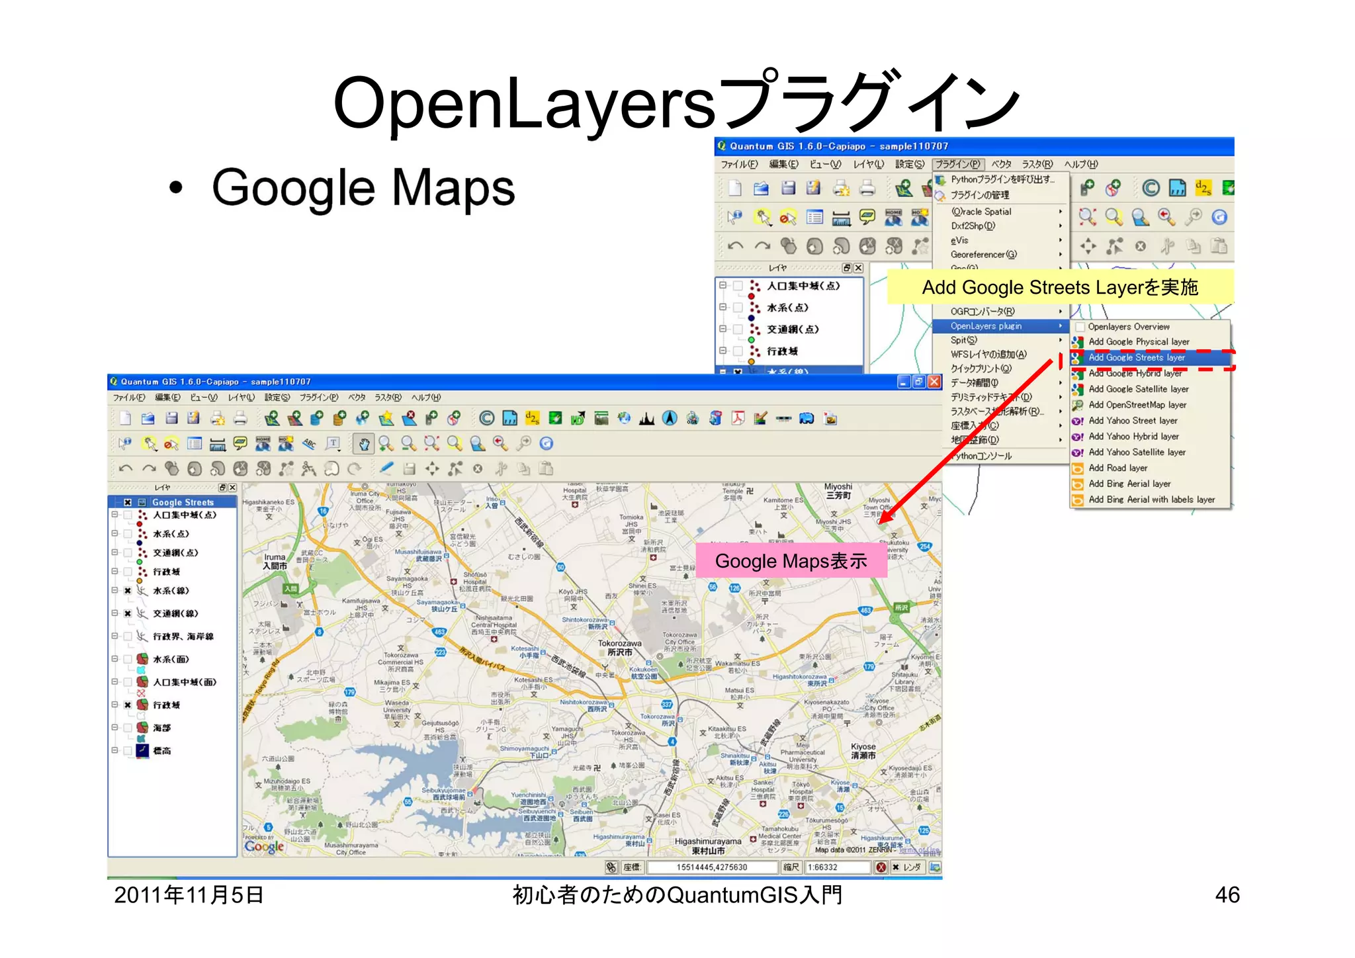Select the Pan Map hand tool
Viewport: 1355px width, 958px height.
click(x=364, y=443)
